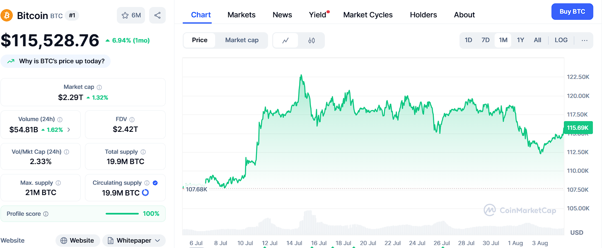This screenshot has width=602, height=248.
Task: Click the 14 Jul date label on chart axis
Action: 295,243
